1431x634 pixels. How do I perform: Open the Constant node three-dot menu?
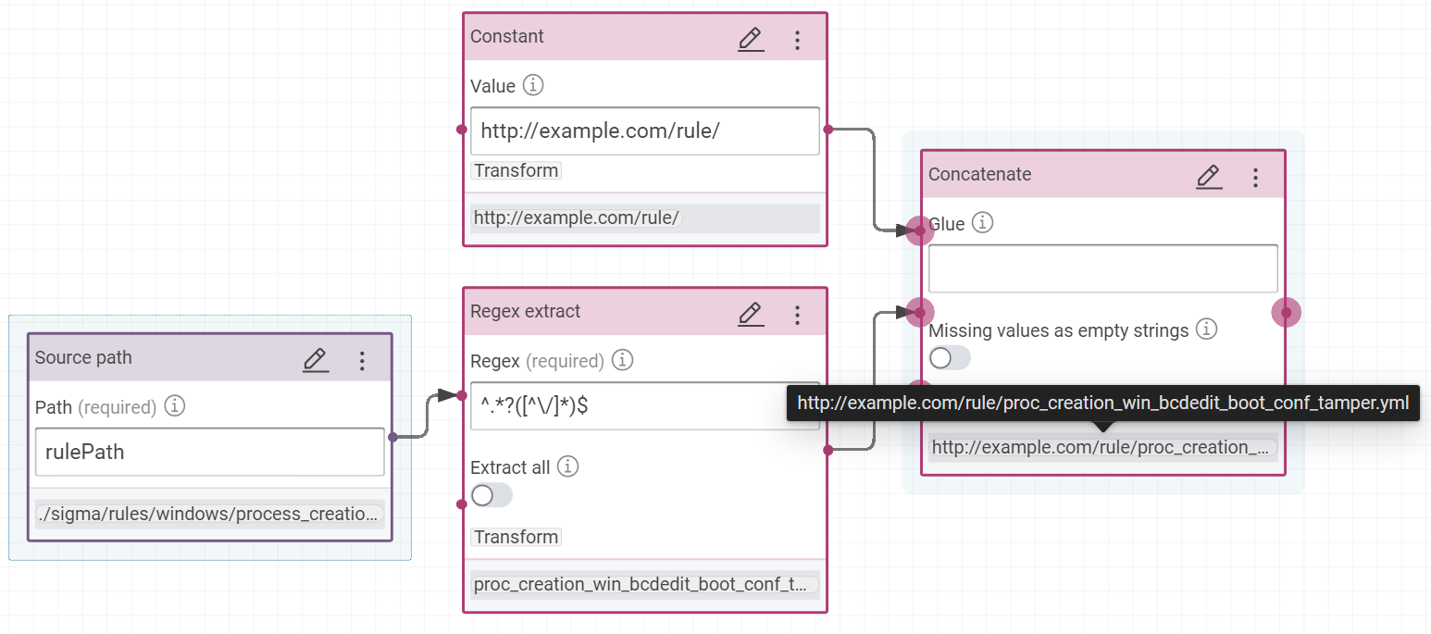[x=797, y=39]
